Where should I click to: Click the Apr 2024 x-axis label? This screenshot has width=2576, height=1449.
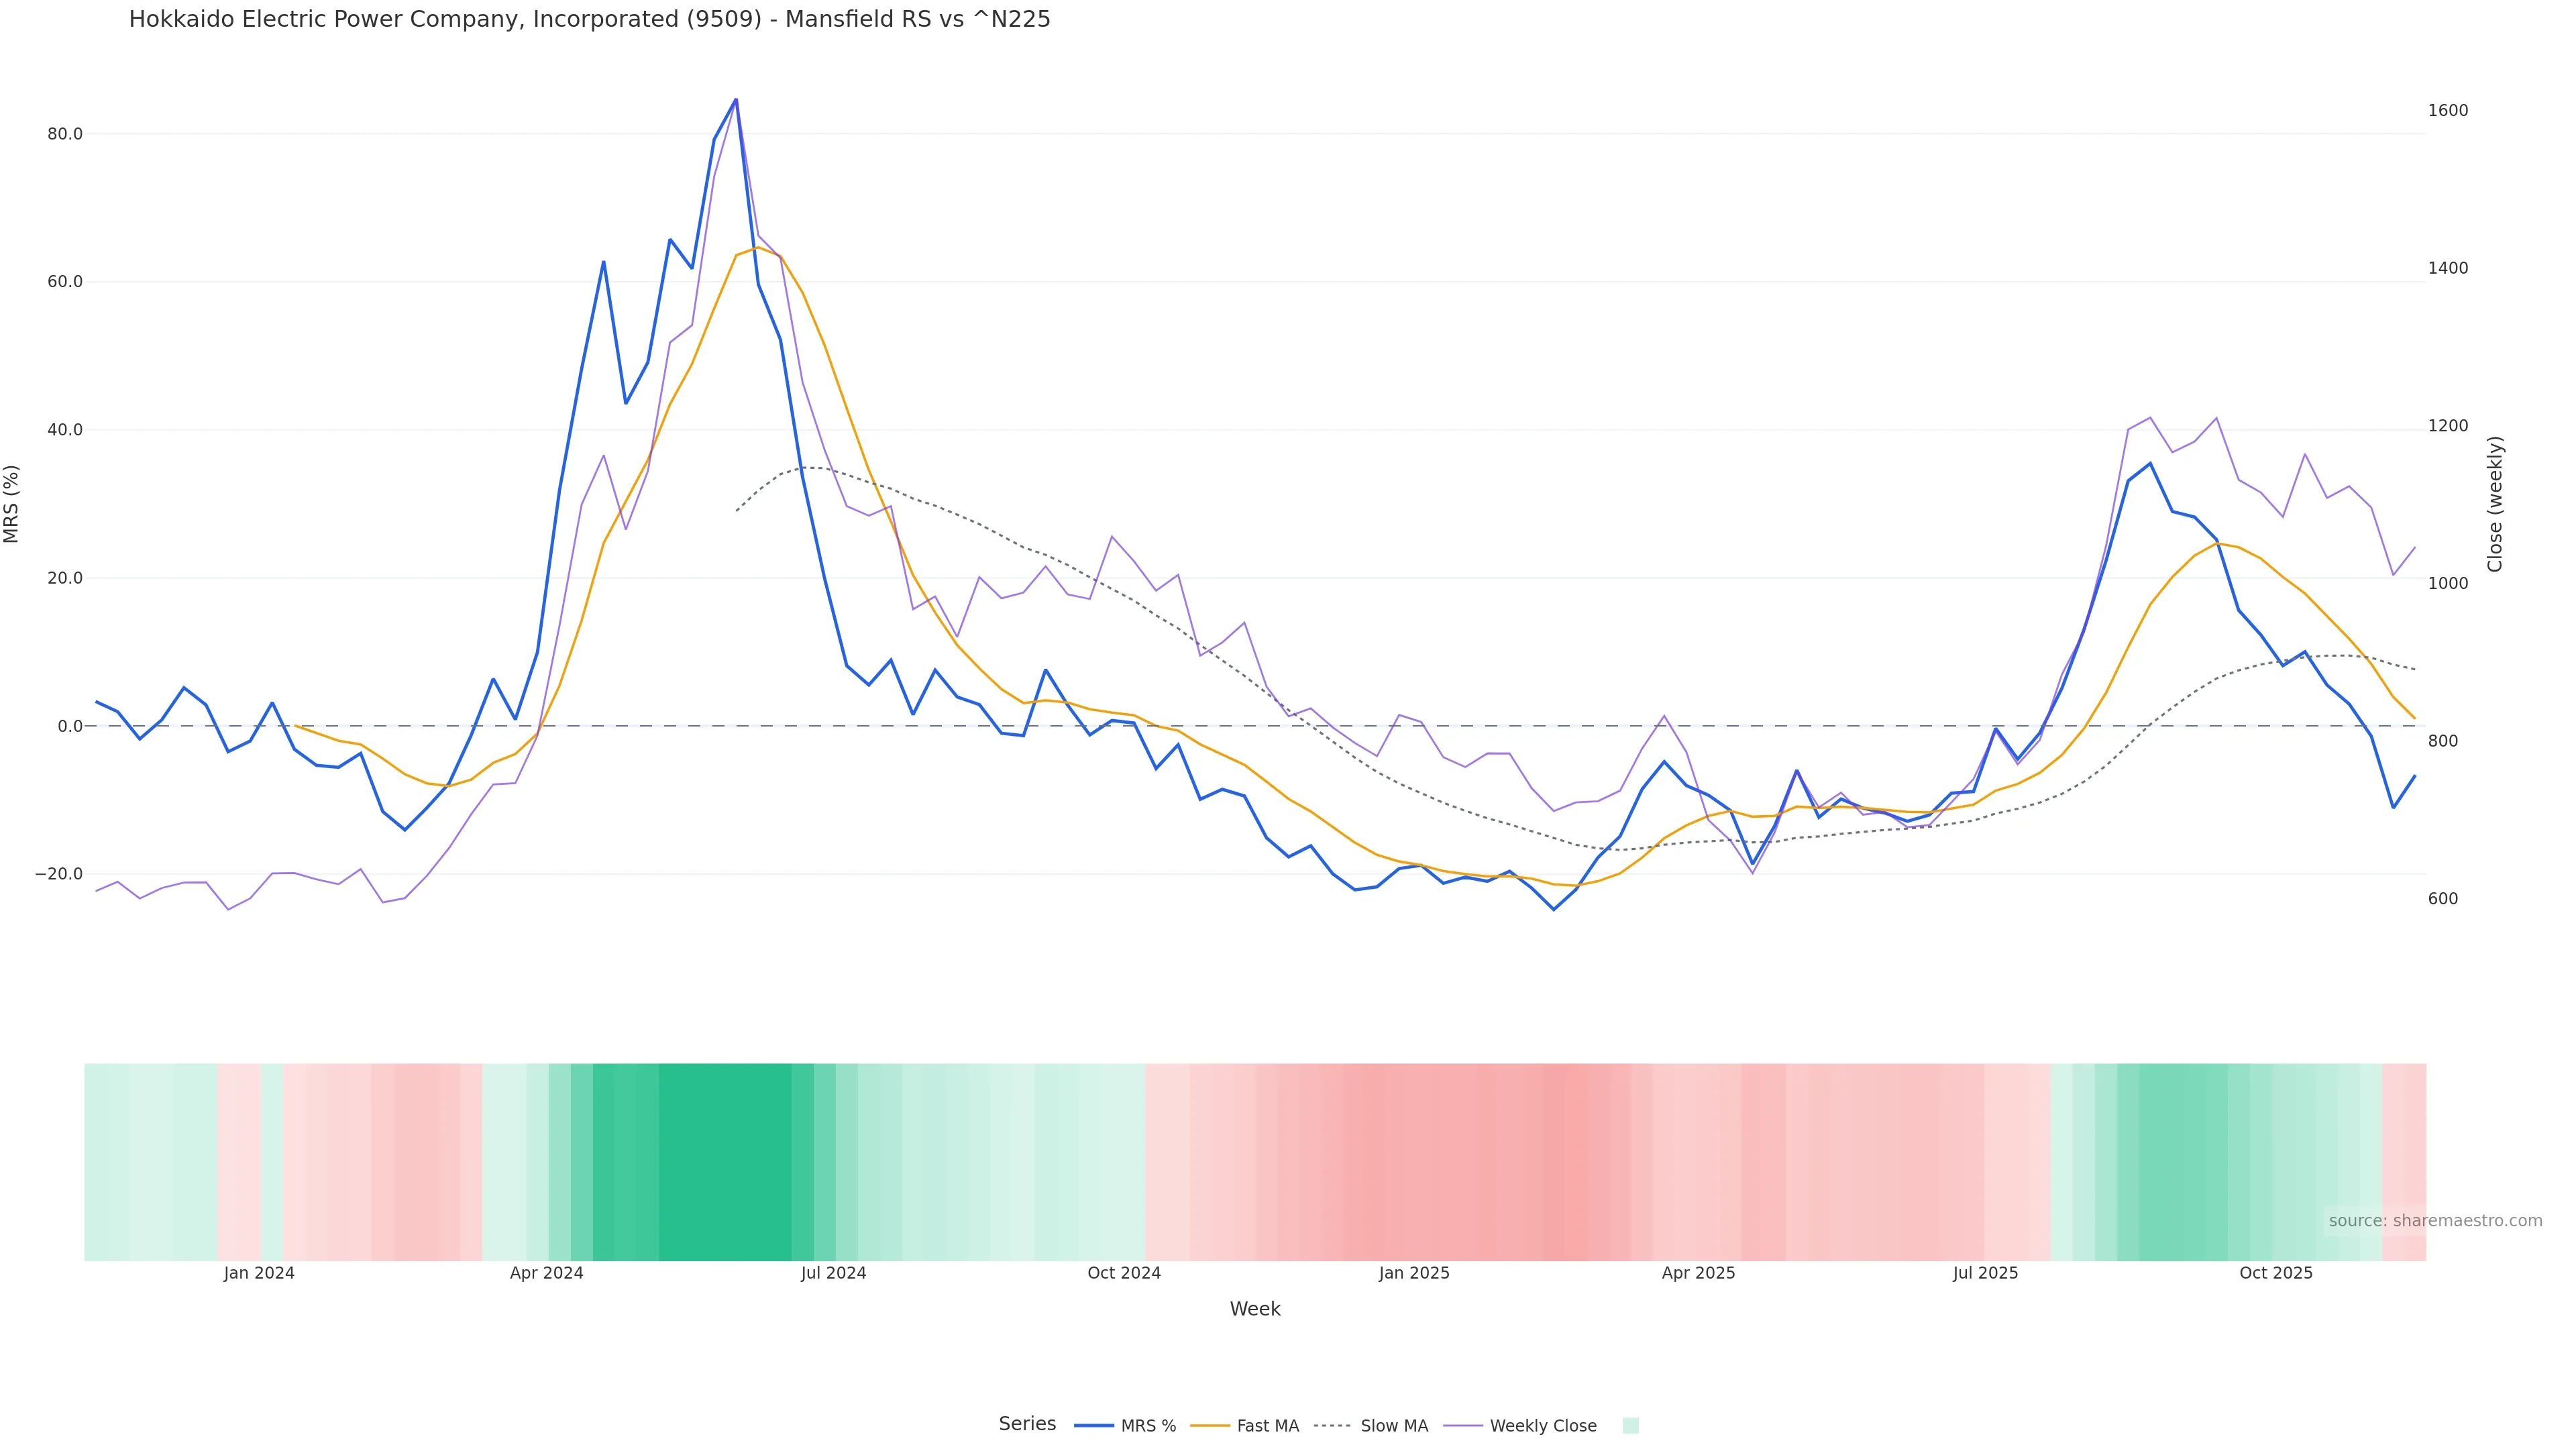point(546,1273)
